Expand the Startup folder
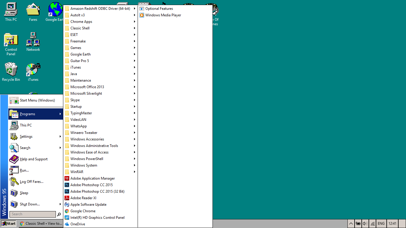Screen dimensions: 406x228 click(x=100, y=107)
